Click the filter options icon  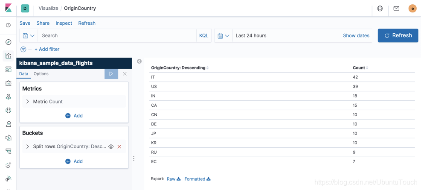pos(23,49)
